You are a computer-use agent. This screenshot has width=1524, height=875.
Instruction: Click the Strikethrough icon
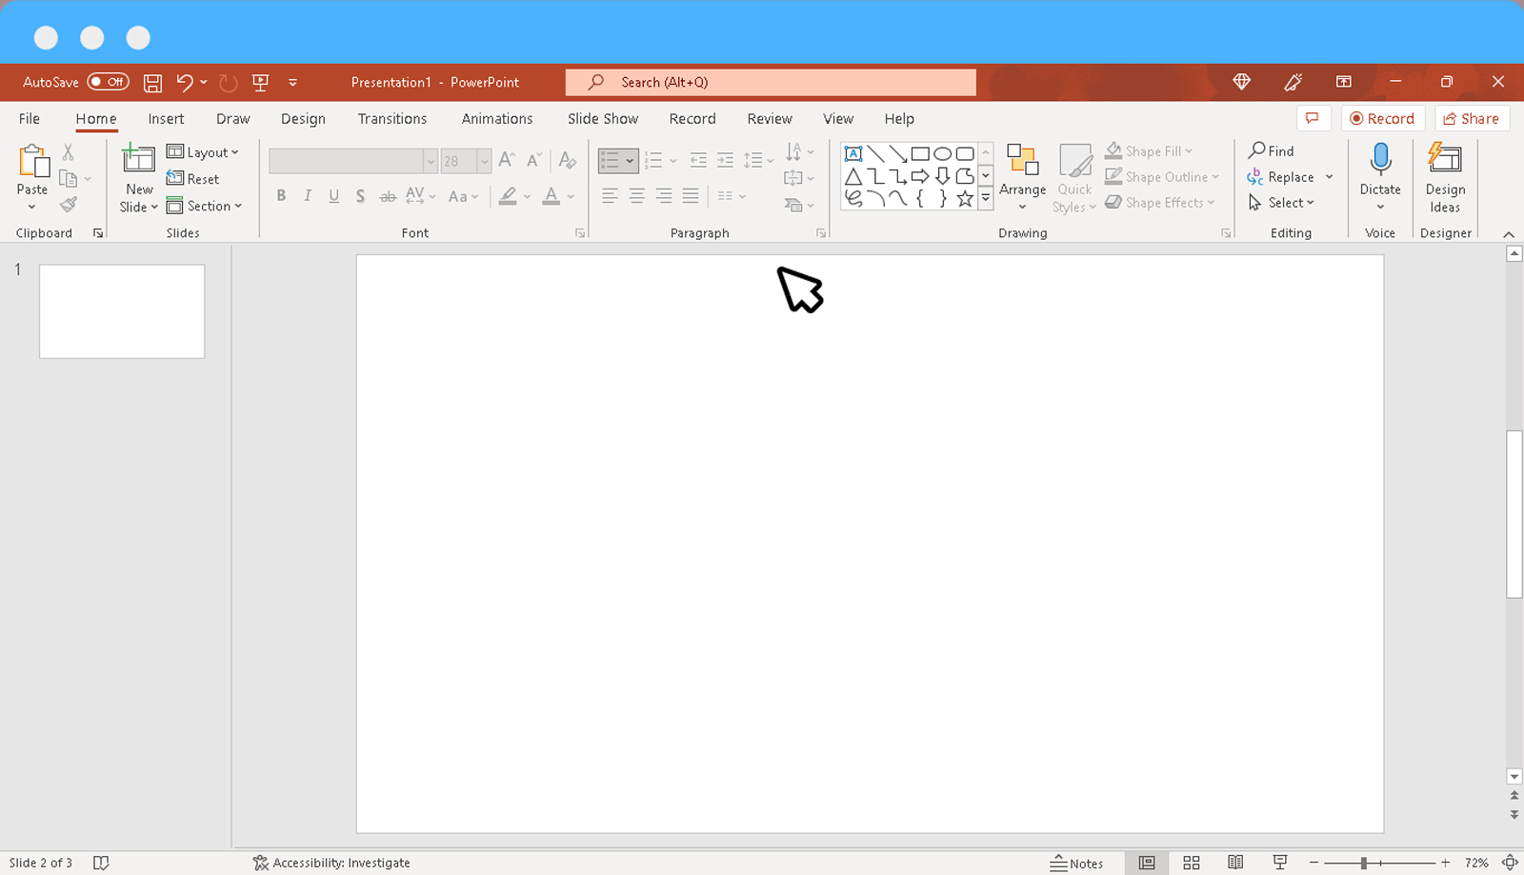[x=360, y=195]
